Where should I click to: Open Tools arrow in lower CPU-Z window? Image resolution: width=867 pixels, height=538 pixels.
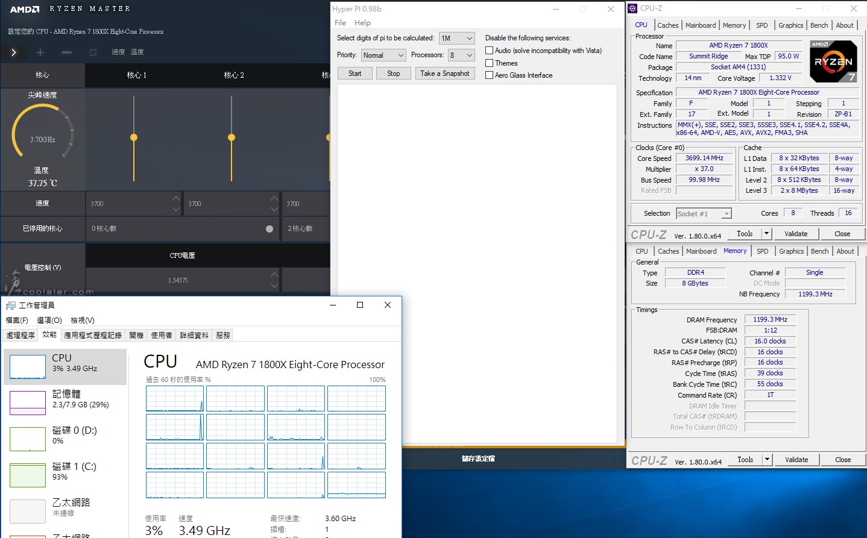767,460
